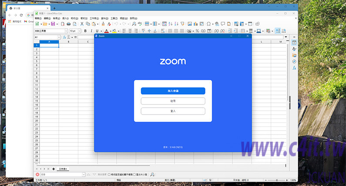Screen dimensions: 346x186
Task: Toggle align left in Calc toolbar
Action: click(124, 31)
